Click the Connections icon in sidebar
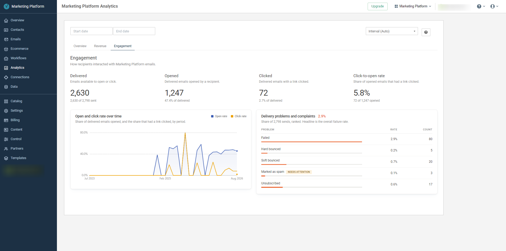Viewport: 506px width, 251px height. click(6, 77)
